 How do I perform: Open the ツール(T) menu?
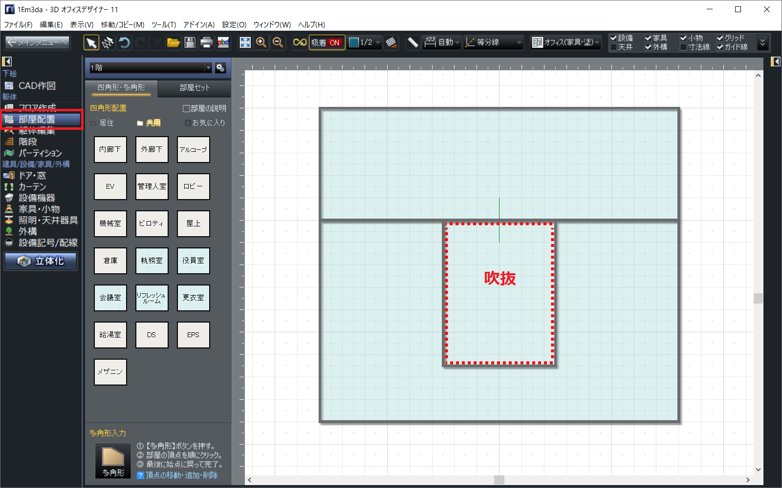point(163,24)
